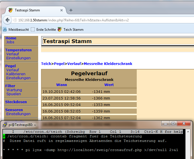Open Messreihe Kleiderschrank breadcrumb link
Screen dimensions: 194x159
point(108,64)
